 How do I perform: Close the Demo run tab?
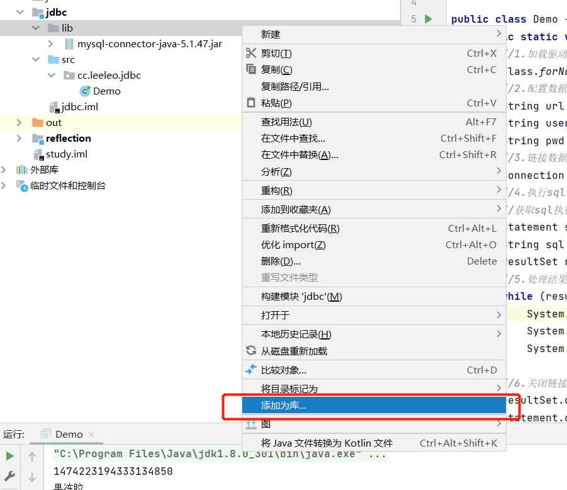click(x=91, y=435)
